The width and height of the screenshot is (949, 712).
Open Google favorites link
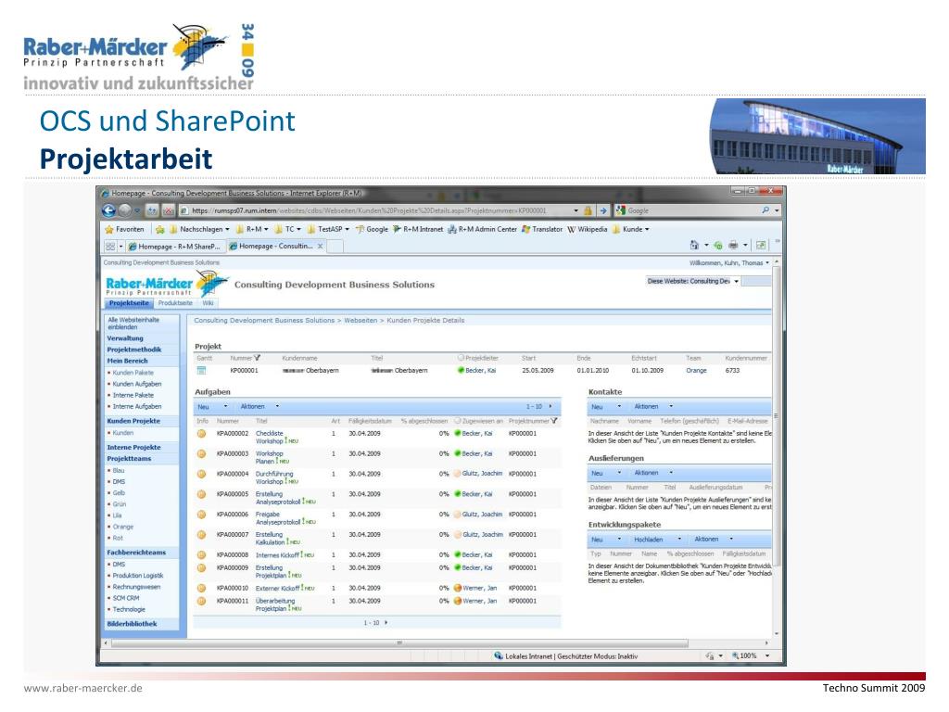point(372,230)
